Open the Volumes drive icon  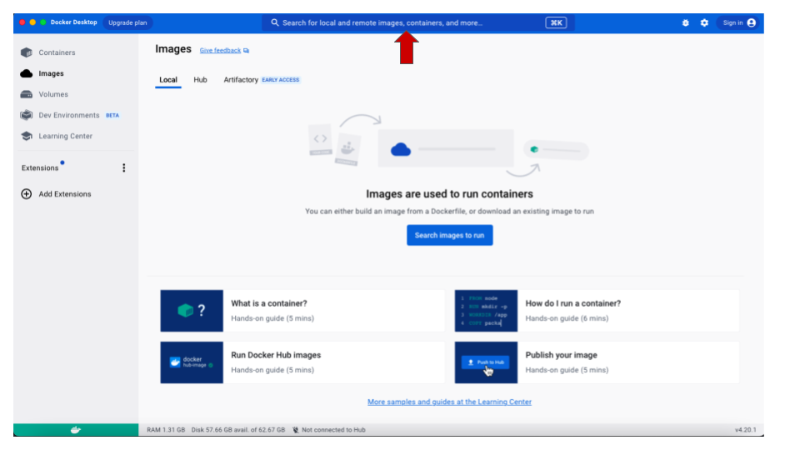(x=27, y=94)
